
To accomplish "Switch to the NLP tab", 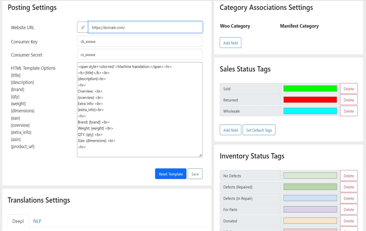I will coord(37,221).
